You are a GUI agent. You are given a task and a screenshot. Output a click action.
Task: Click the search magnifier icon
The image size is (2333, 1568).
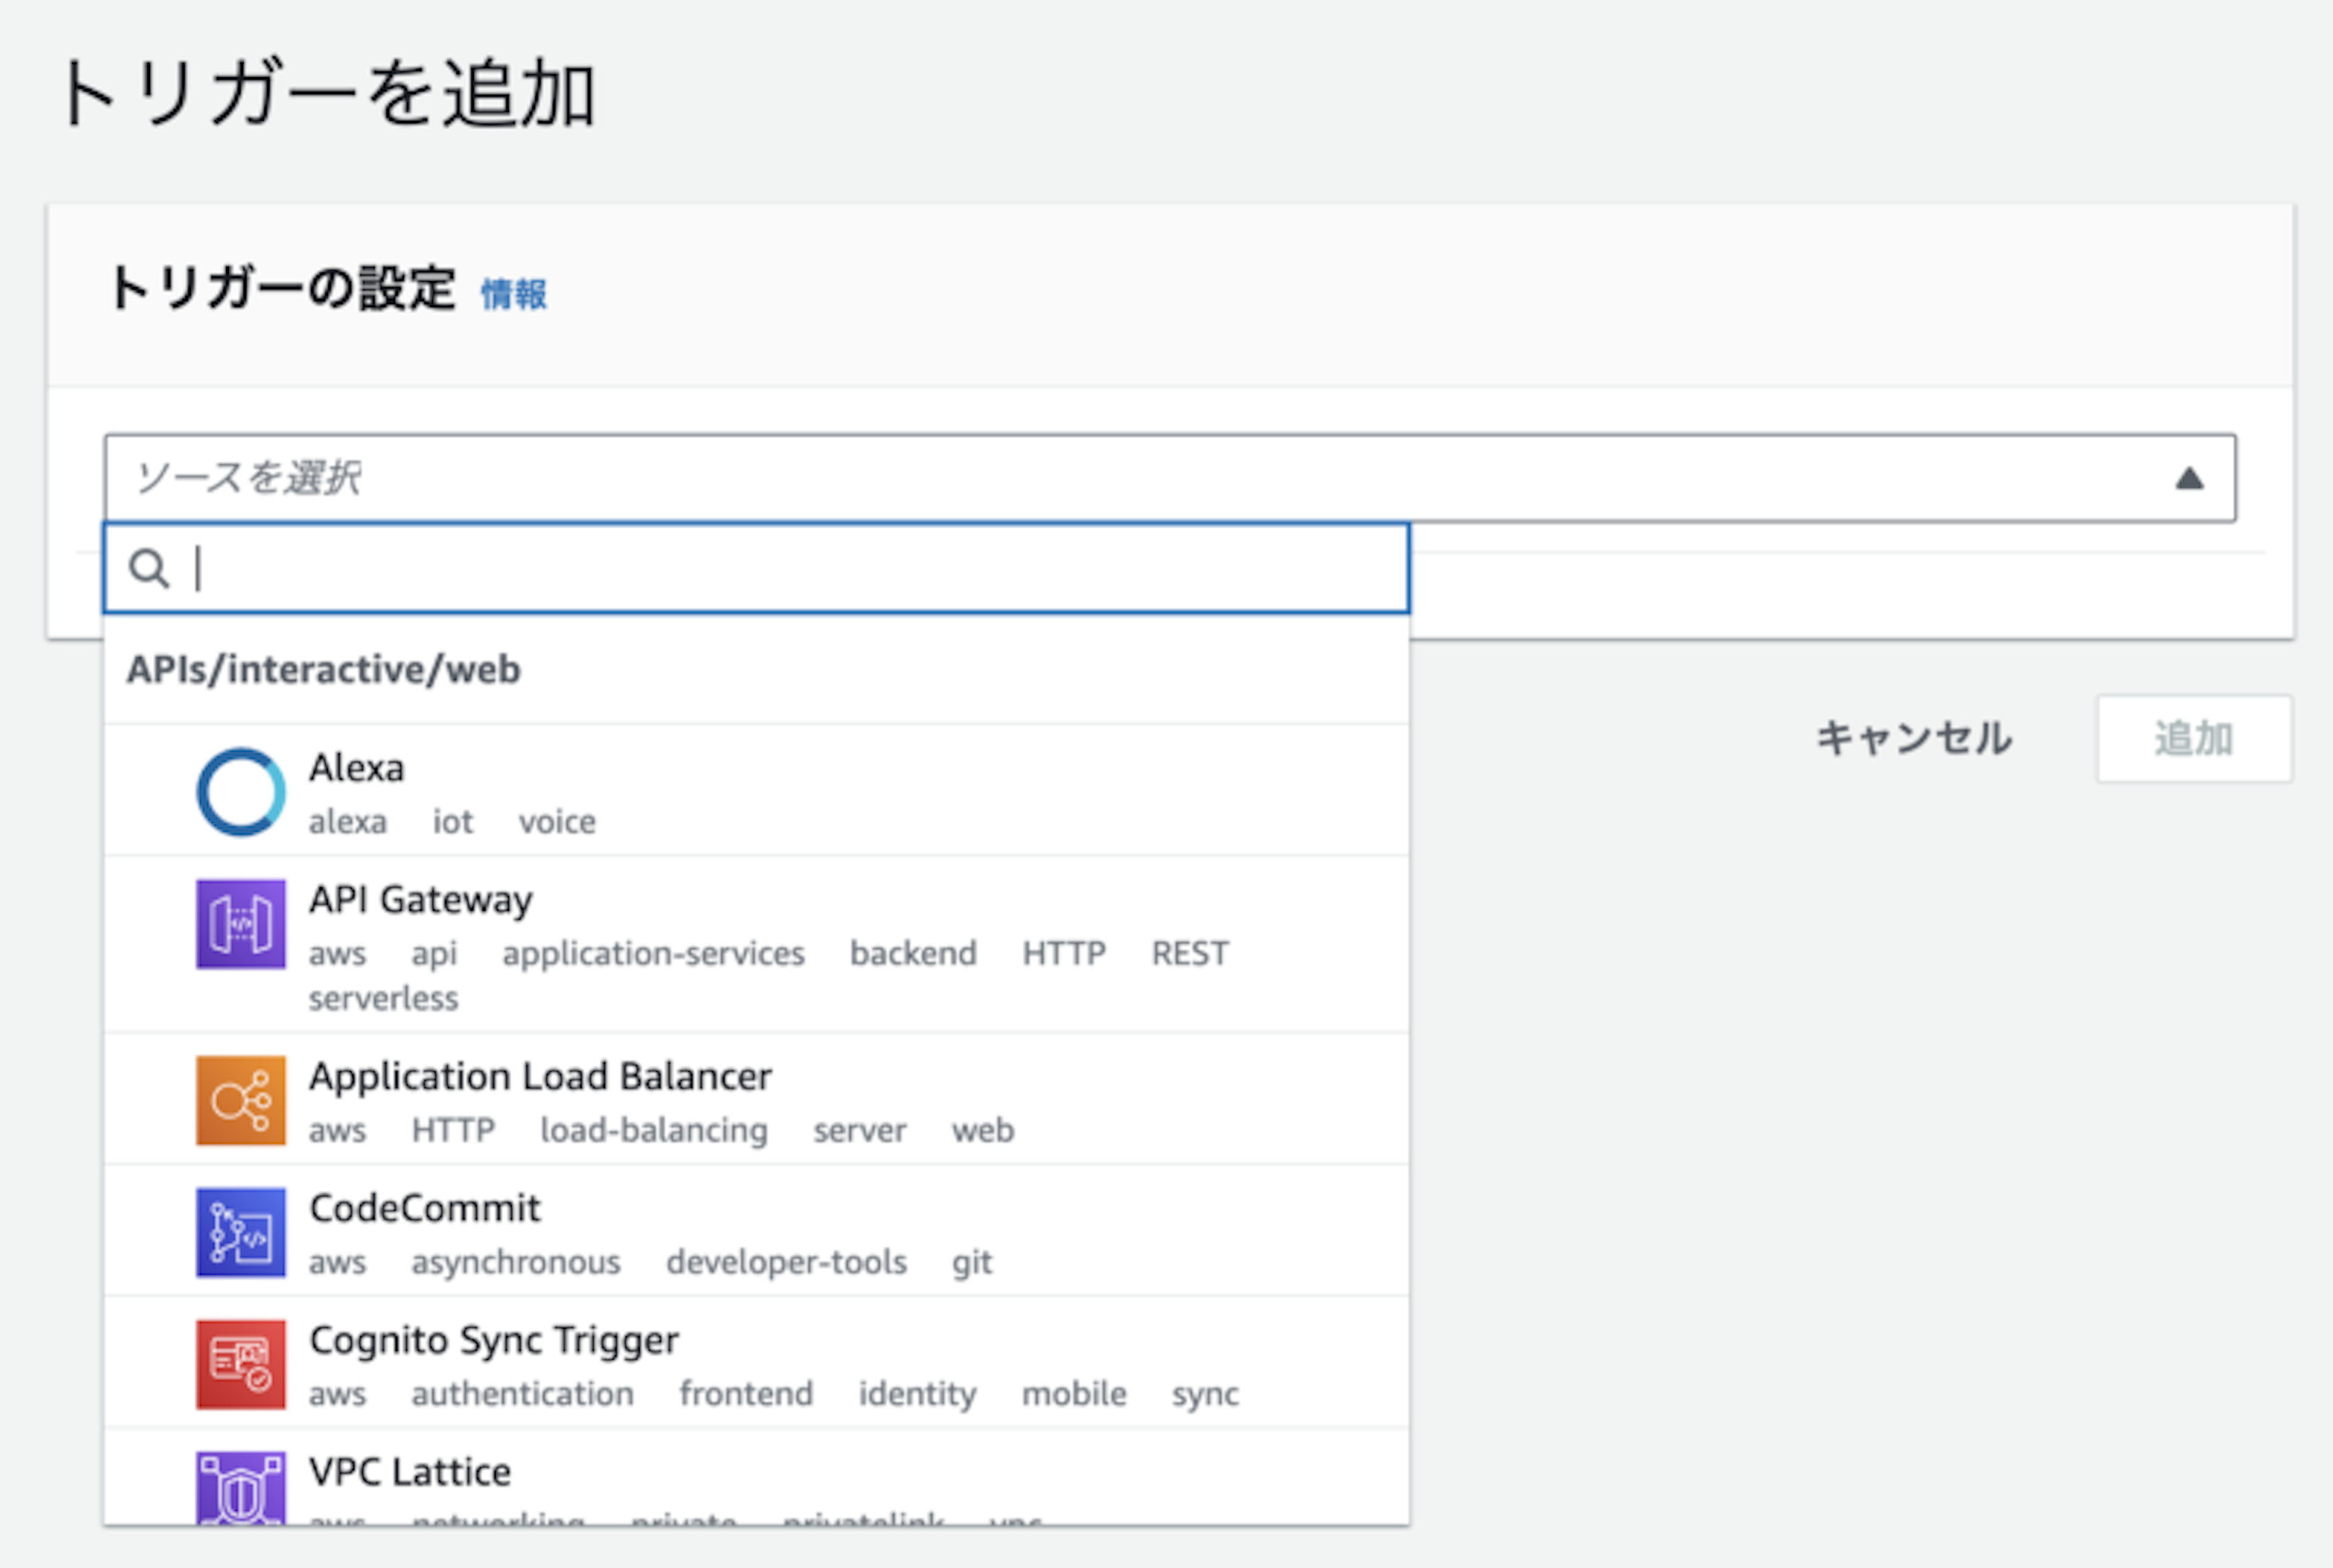tap(149, 569)
